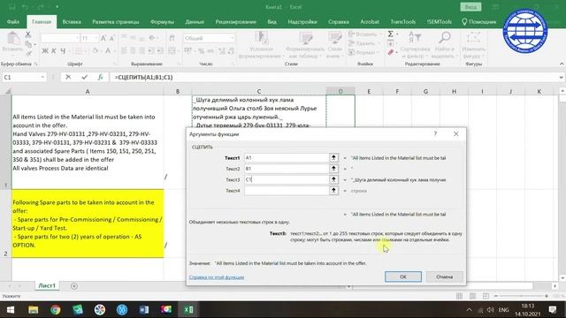Click the zoom slider in the status bar
Image resolution: width=566 pixels, height=318 pixels.
[521, 296]
